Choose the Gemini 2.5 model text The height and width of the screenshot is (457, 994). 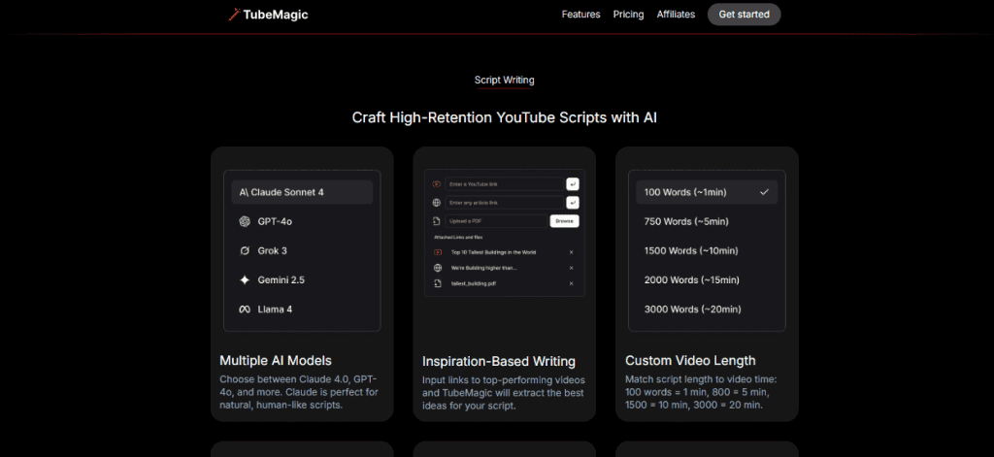point(281,280)
